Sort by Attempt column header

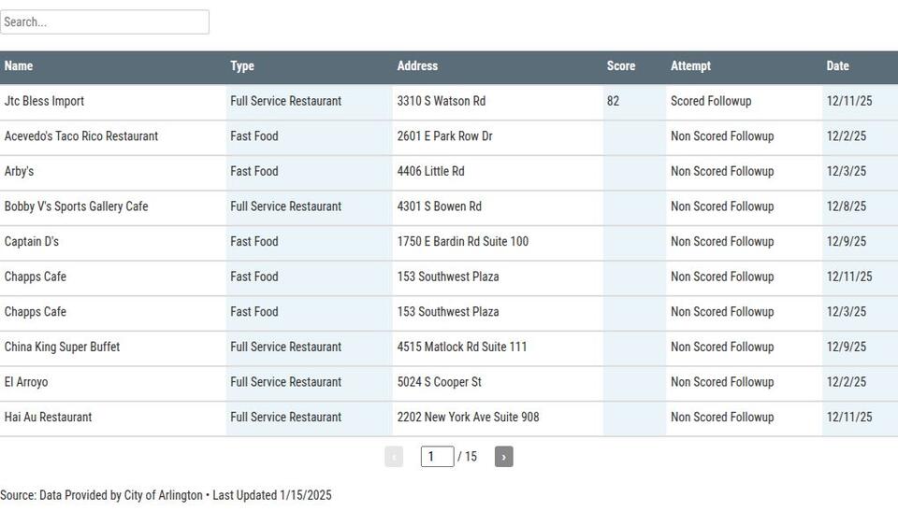click(690, 66)
